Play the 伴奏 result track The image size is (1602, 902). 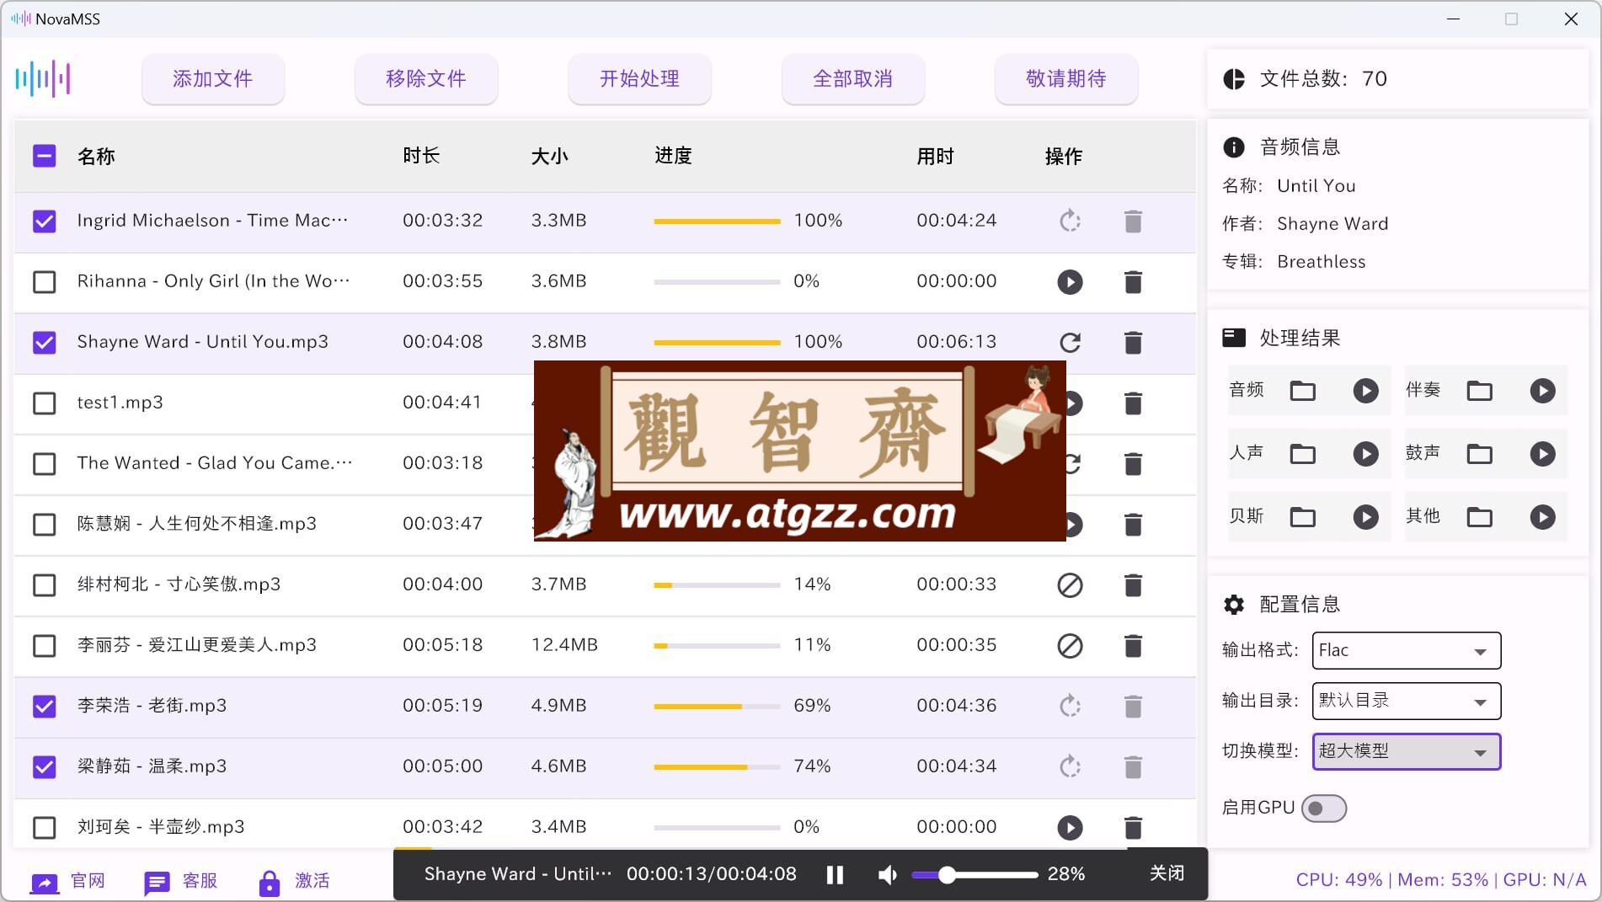(x=1542, y=391)
